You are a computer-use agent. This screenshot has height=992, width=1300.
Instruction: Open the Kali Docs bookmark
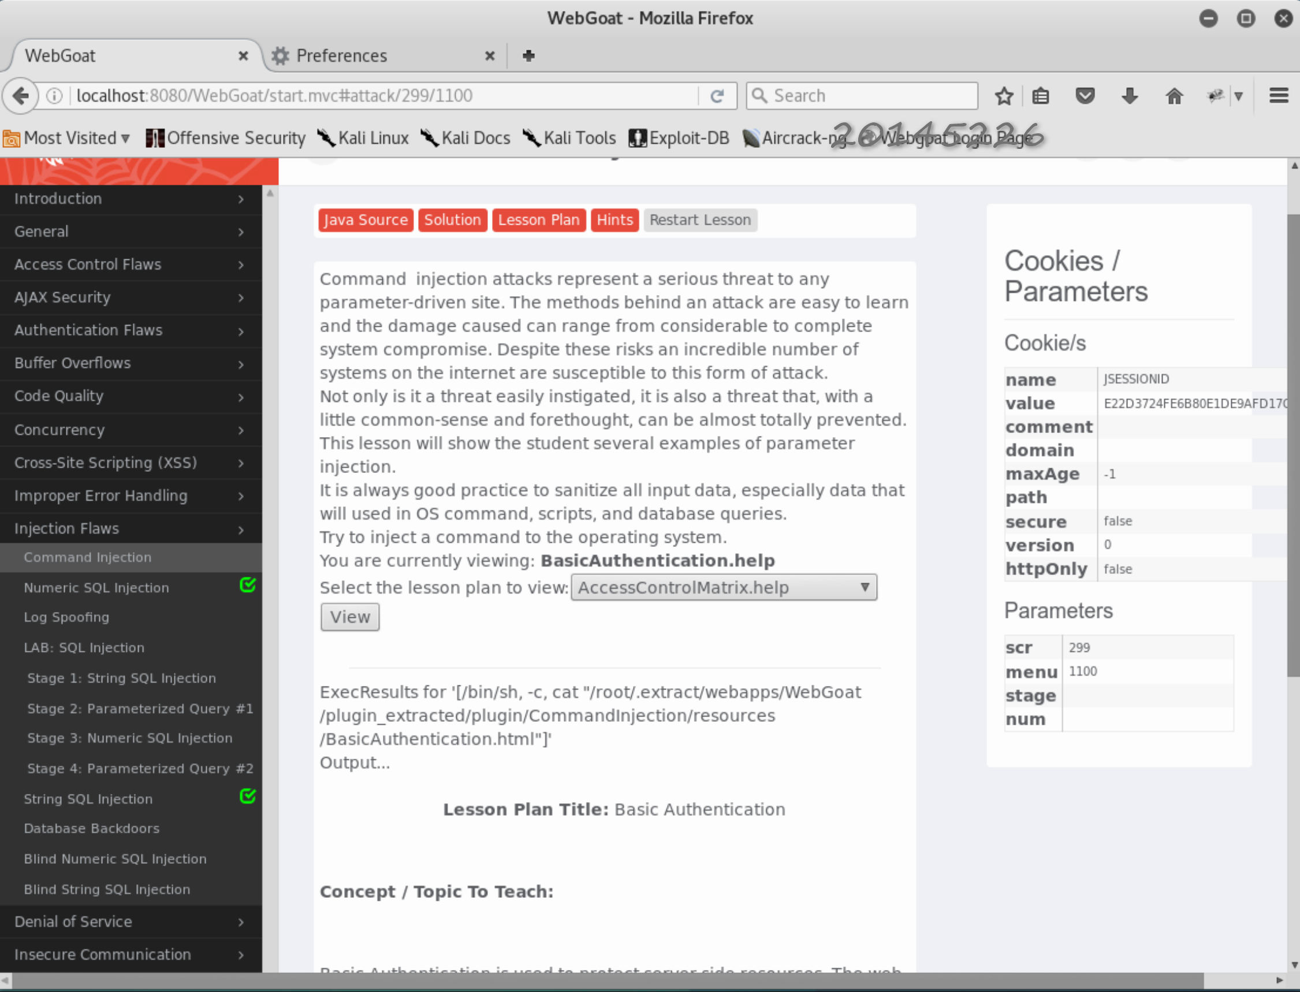click(x=465, y=137)
